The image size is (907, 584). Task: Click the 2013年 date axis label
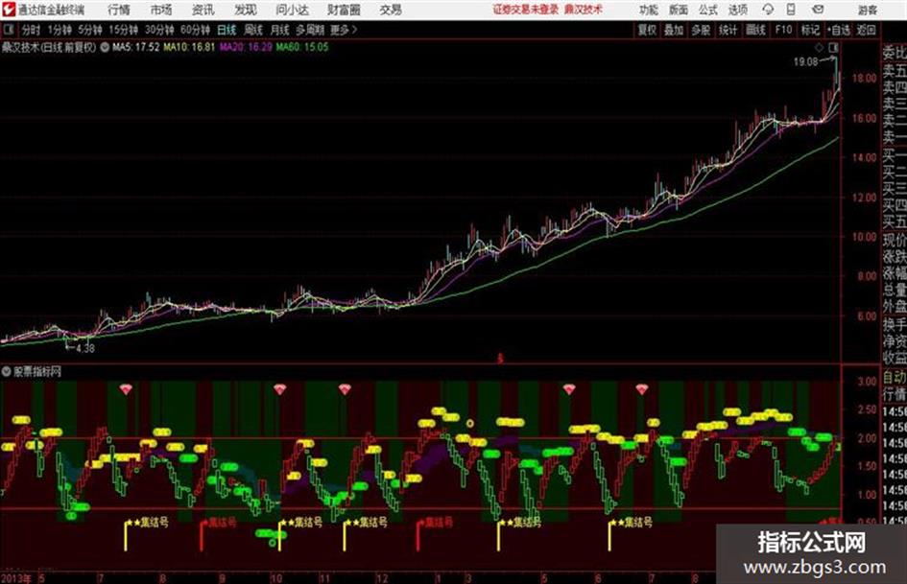16,577
